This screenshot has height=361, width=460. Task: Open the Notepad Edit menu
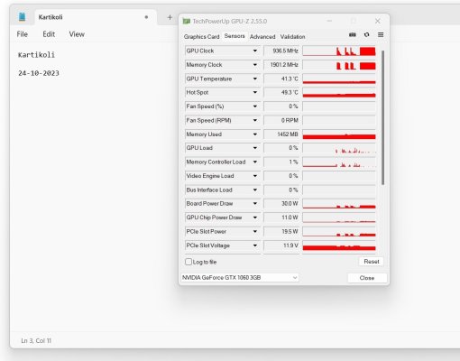(x=49, y=34)
